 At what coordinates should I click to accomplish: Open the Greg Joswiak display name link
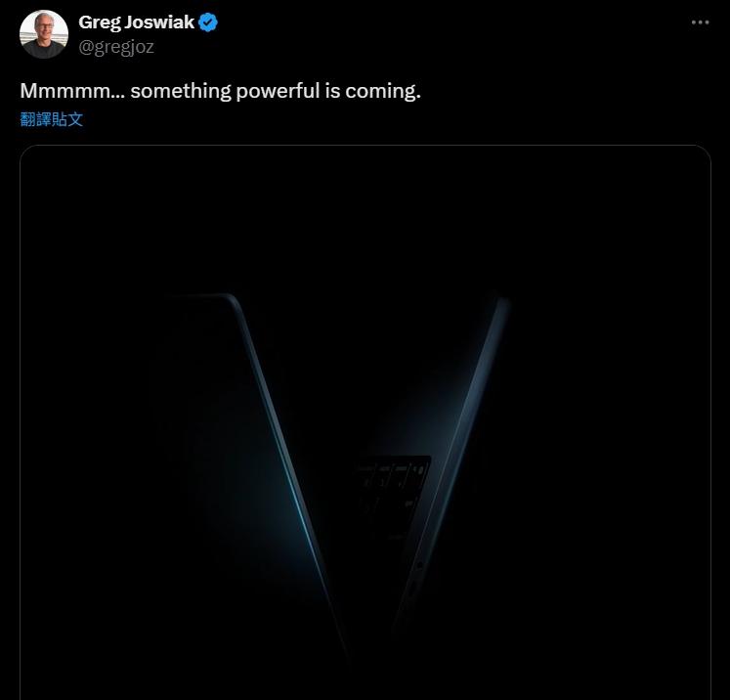136,22
